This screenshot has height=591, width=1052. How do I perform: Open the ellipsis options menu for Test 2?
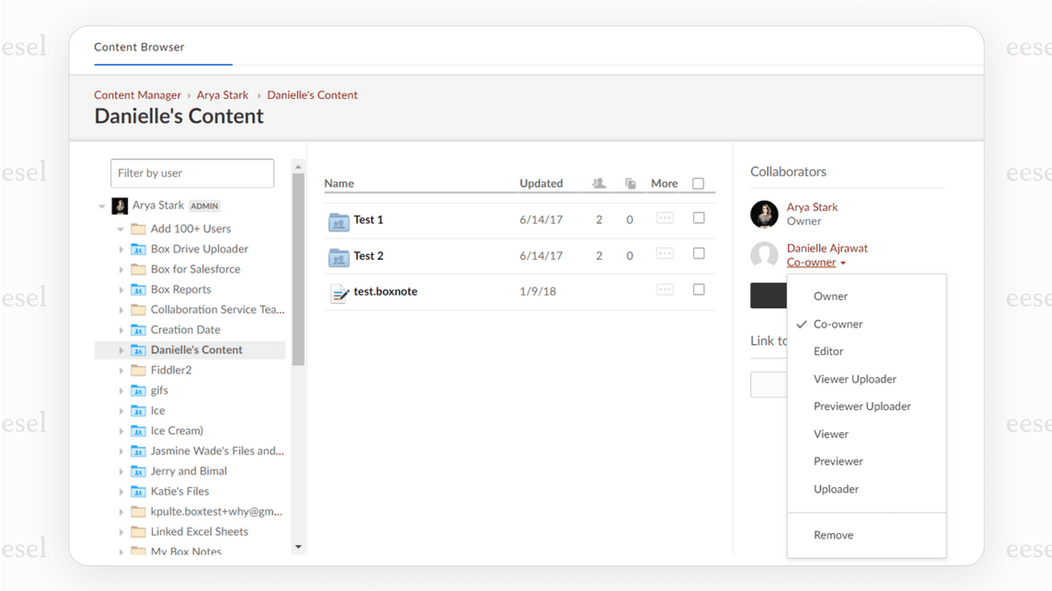pyautogui.click(x=664, y=253)
